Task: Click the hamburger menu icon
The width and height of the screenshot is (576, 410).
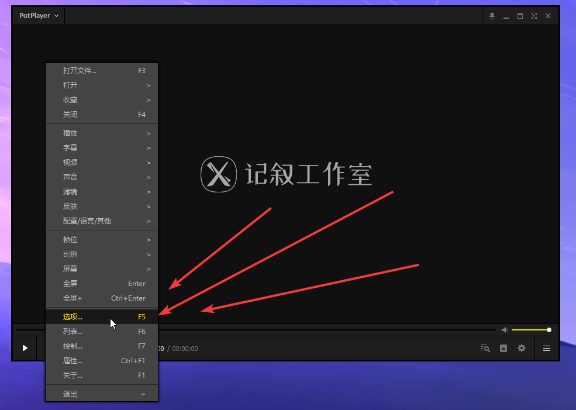Action: tap(547, 348)
